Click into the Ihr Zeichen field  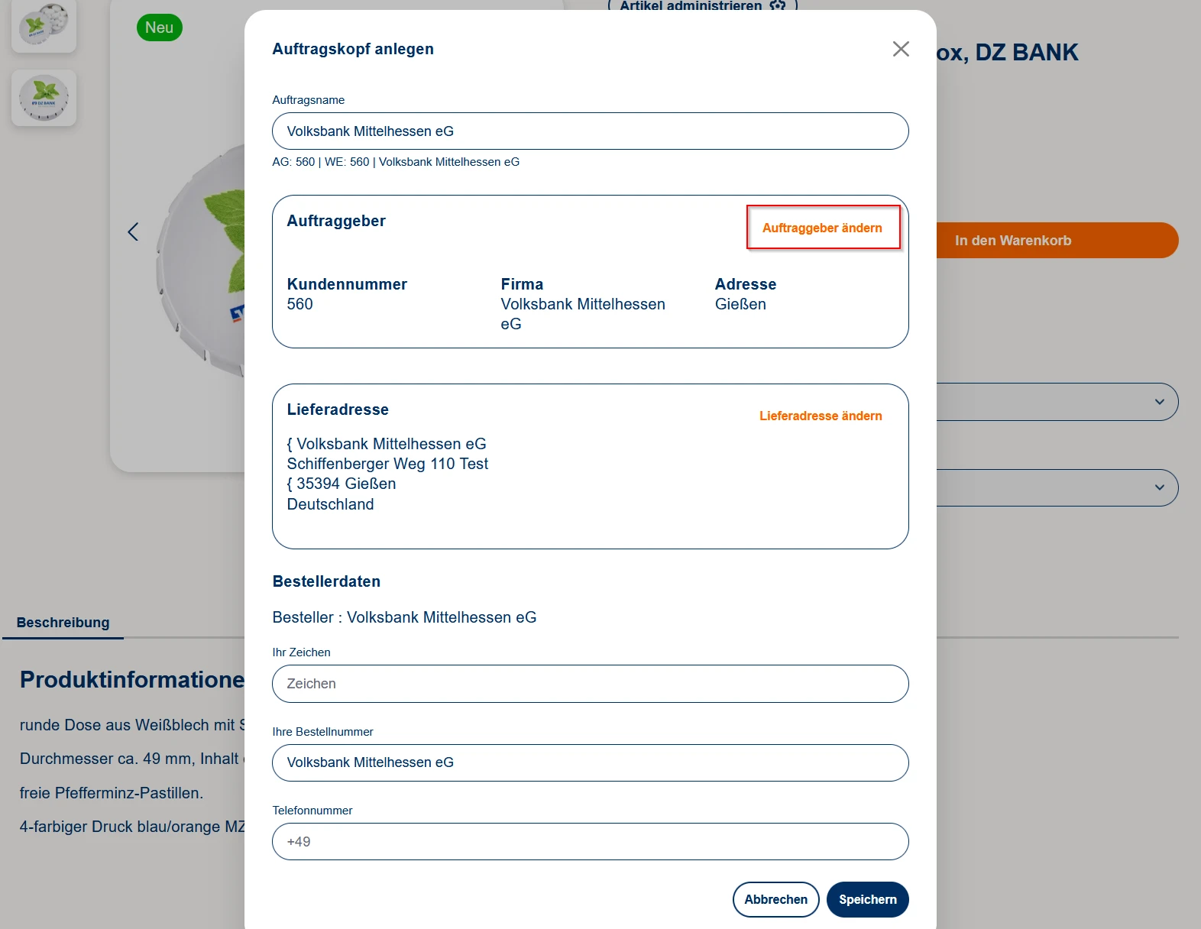590,684
